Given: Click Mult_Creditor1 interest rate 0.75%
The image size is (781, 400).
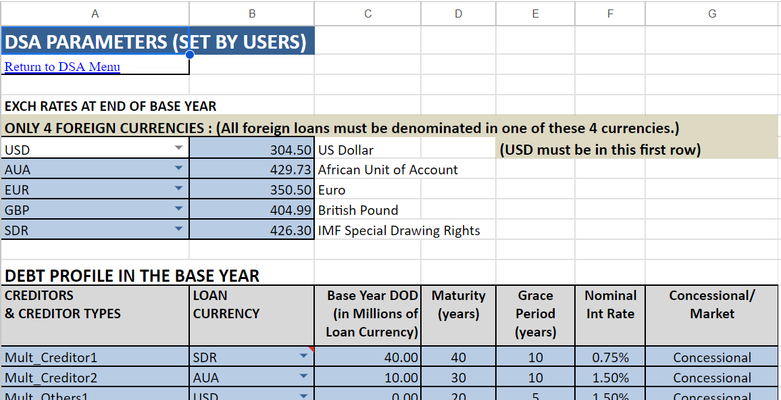Looking at the screenshot, I should 610,357.
